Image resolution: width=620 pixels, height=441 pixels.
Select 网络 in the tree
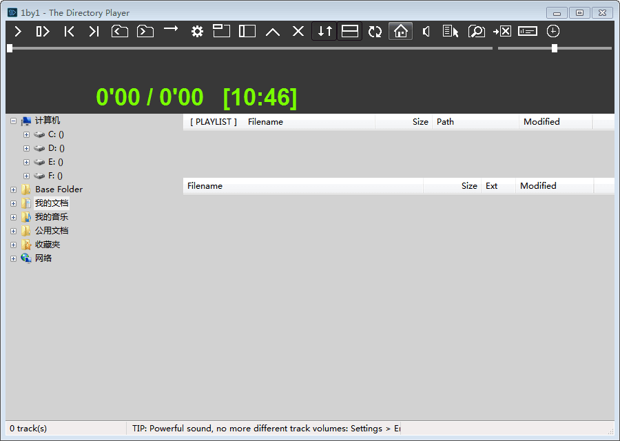(43, 258)
